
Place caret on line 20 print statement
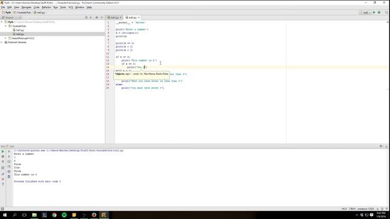(143, 88)
